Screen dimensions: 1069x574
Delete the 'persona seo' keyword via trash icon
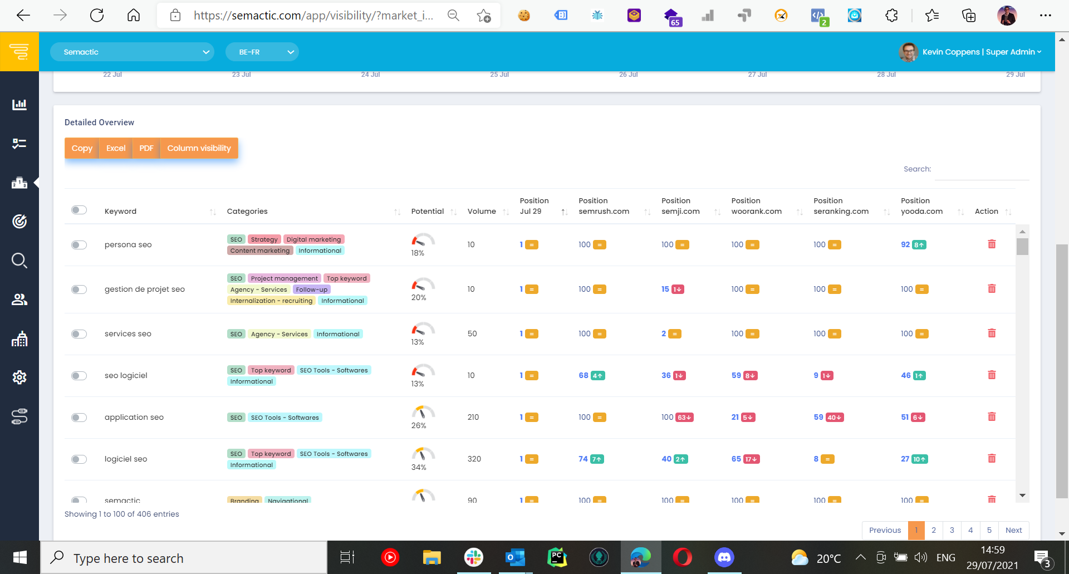(992, 244)
